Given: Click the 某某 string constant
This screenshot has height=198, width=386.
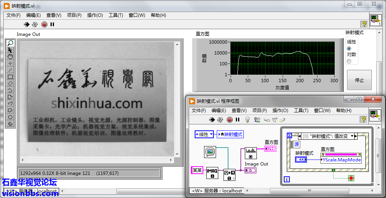Looking at the screenshot, I should [x=197, y=170].
